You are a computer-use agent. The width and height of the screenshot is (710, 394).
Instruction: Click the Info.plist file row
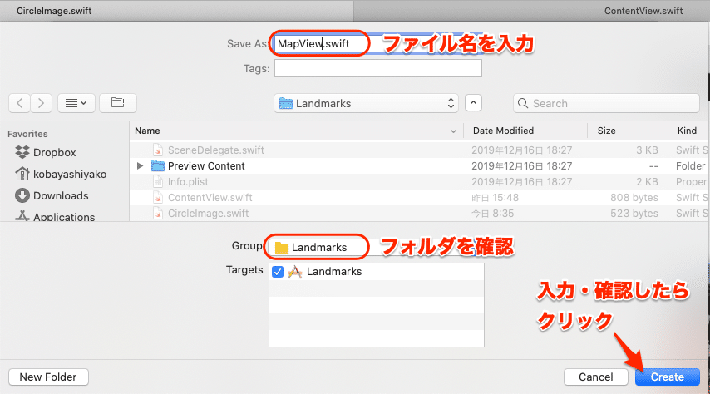pos(419,181)
